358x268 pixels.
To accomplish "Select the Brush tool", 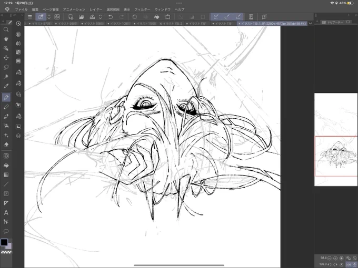I will [6, 117].
